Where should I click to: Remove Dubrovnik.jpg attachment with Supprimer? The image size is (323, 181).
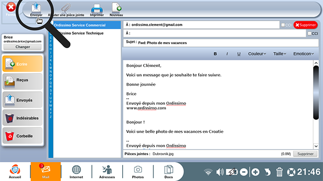point(305,154)
